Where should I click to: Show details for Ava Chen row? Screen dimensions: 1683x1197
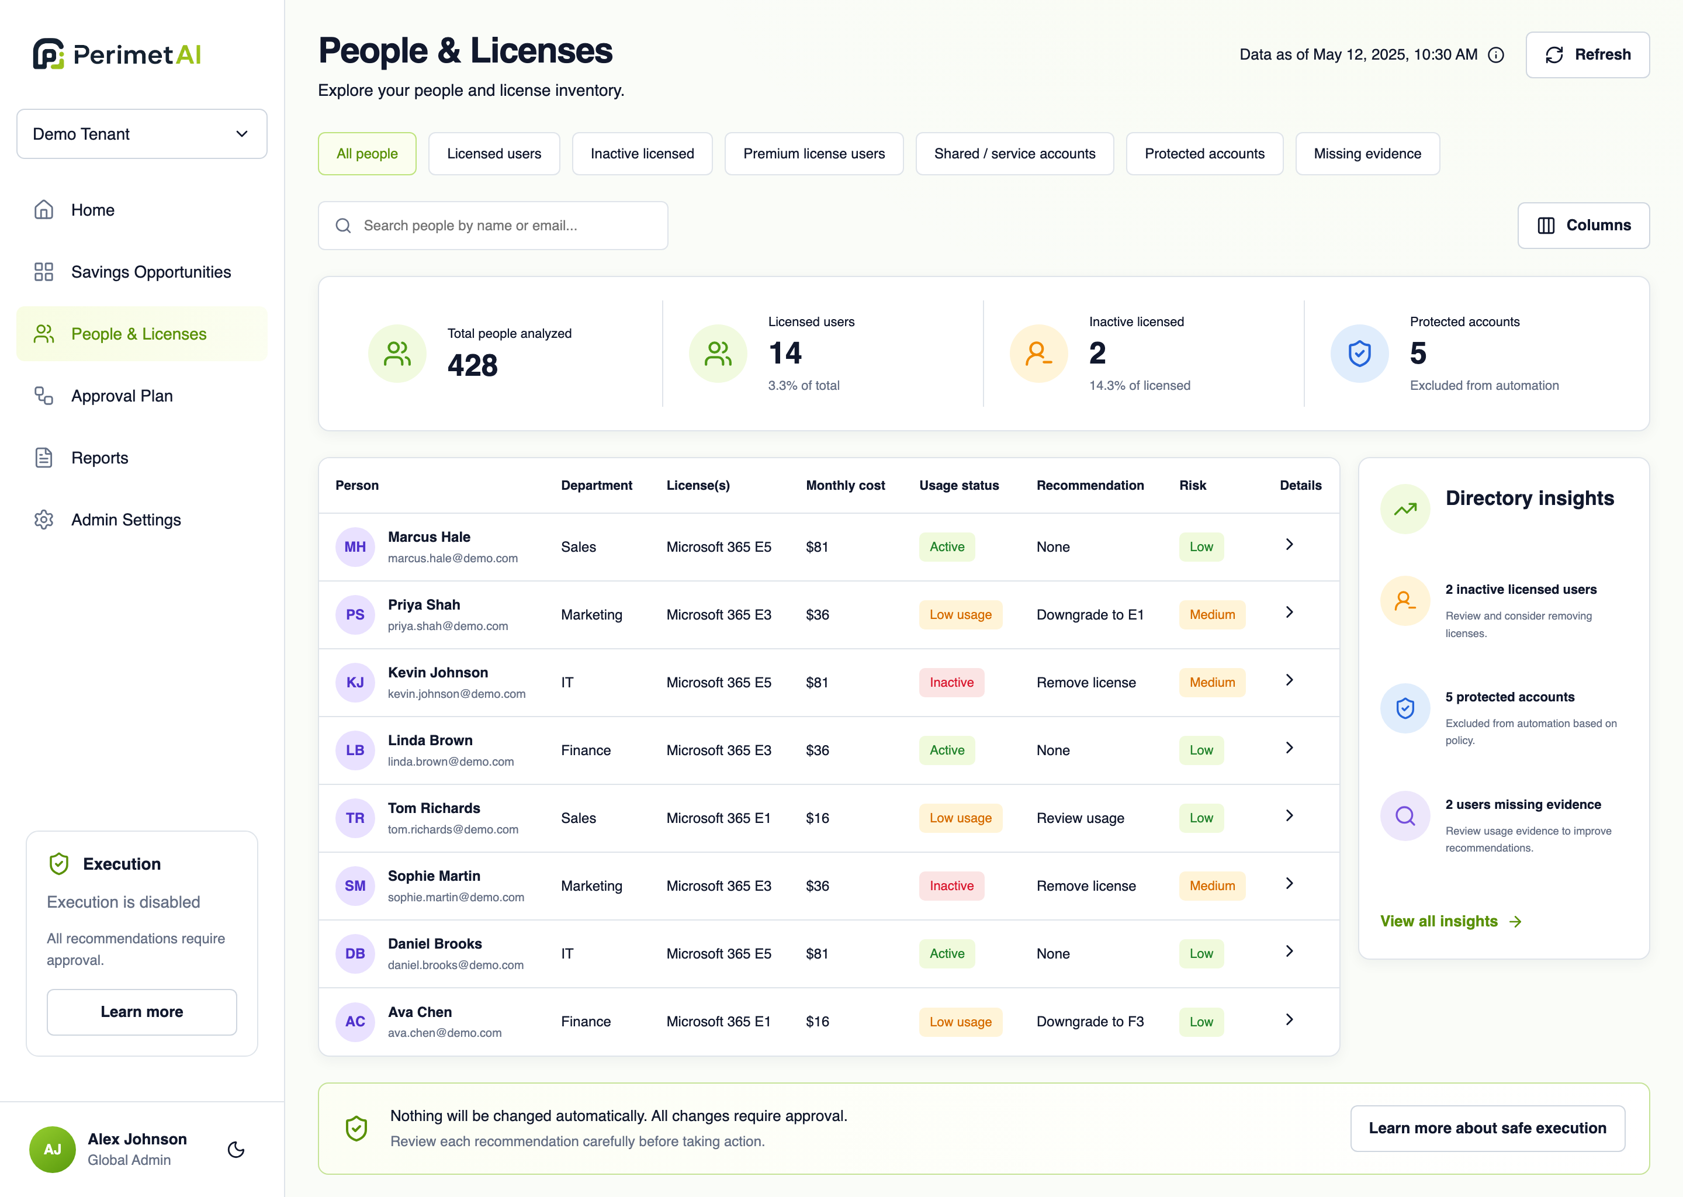pos(1289,1019)
